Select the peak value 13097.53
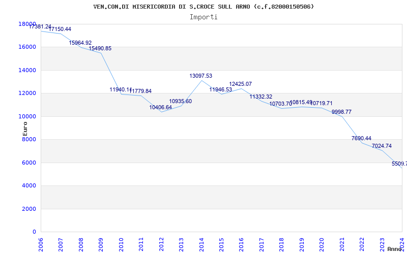This screenshot has height=254, width=407. (200, 76)
